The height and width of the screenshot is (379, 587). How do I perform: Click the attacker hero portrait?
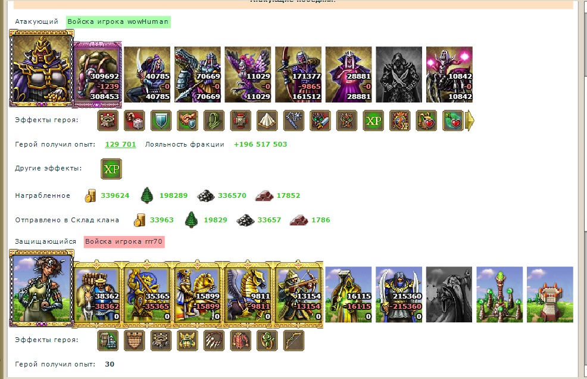[x=42, y=69]
